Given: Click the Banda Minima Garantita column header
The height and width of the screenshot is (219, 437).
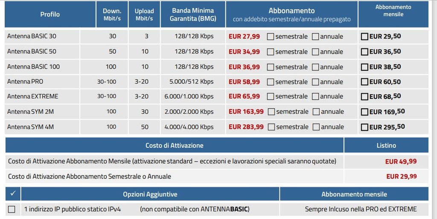Looking at the screenshot, I should tap(193, 14).
